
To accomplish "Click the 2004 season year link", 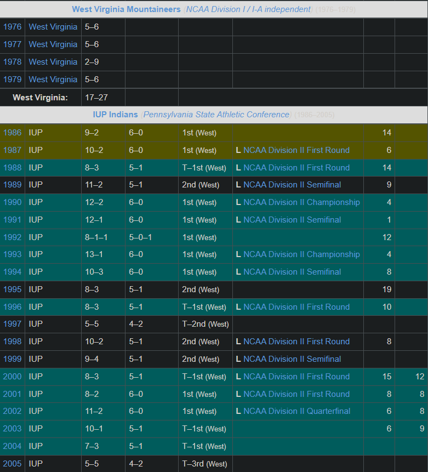I will tap(13, 446).
